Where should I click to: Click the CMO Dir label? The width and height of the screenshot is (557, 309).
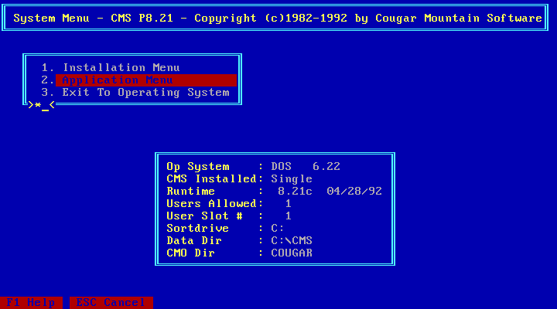coord(191,253)
